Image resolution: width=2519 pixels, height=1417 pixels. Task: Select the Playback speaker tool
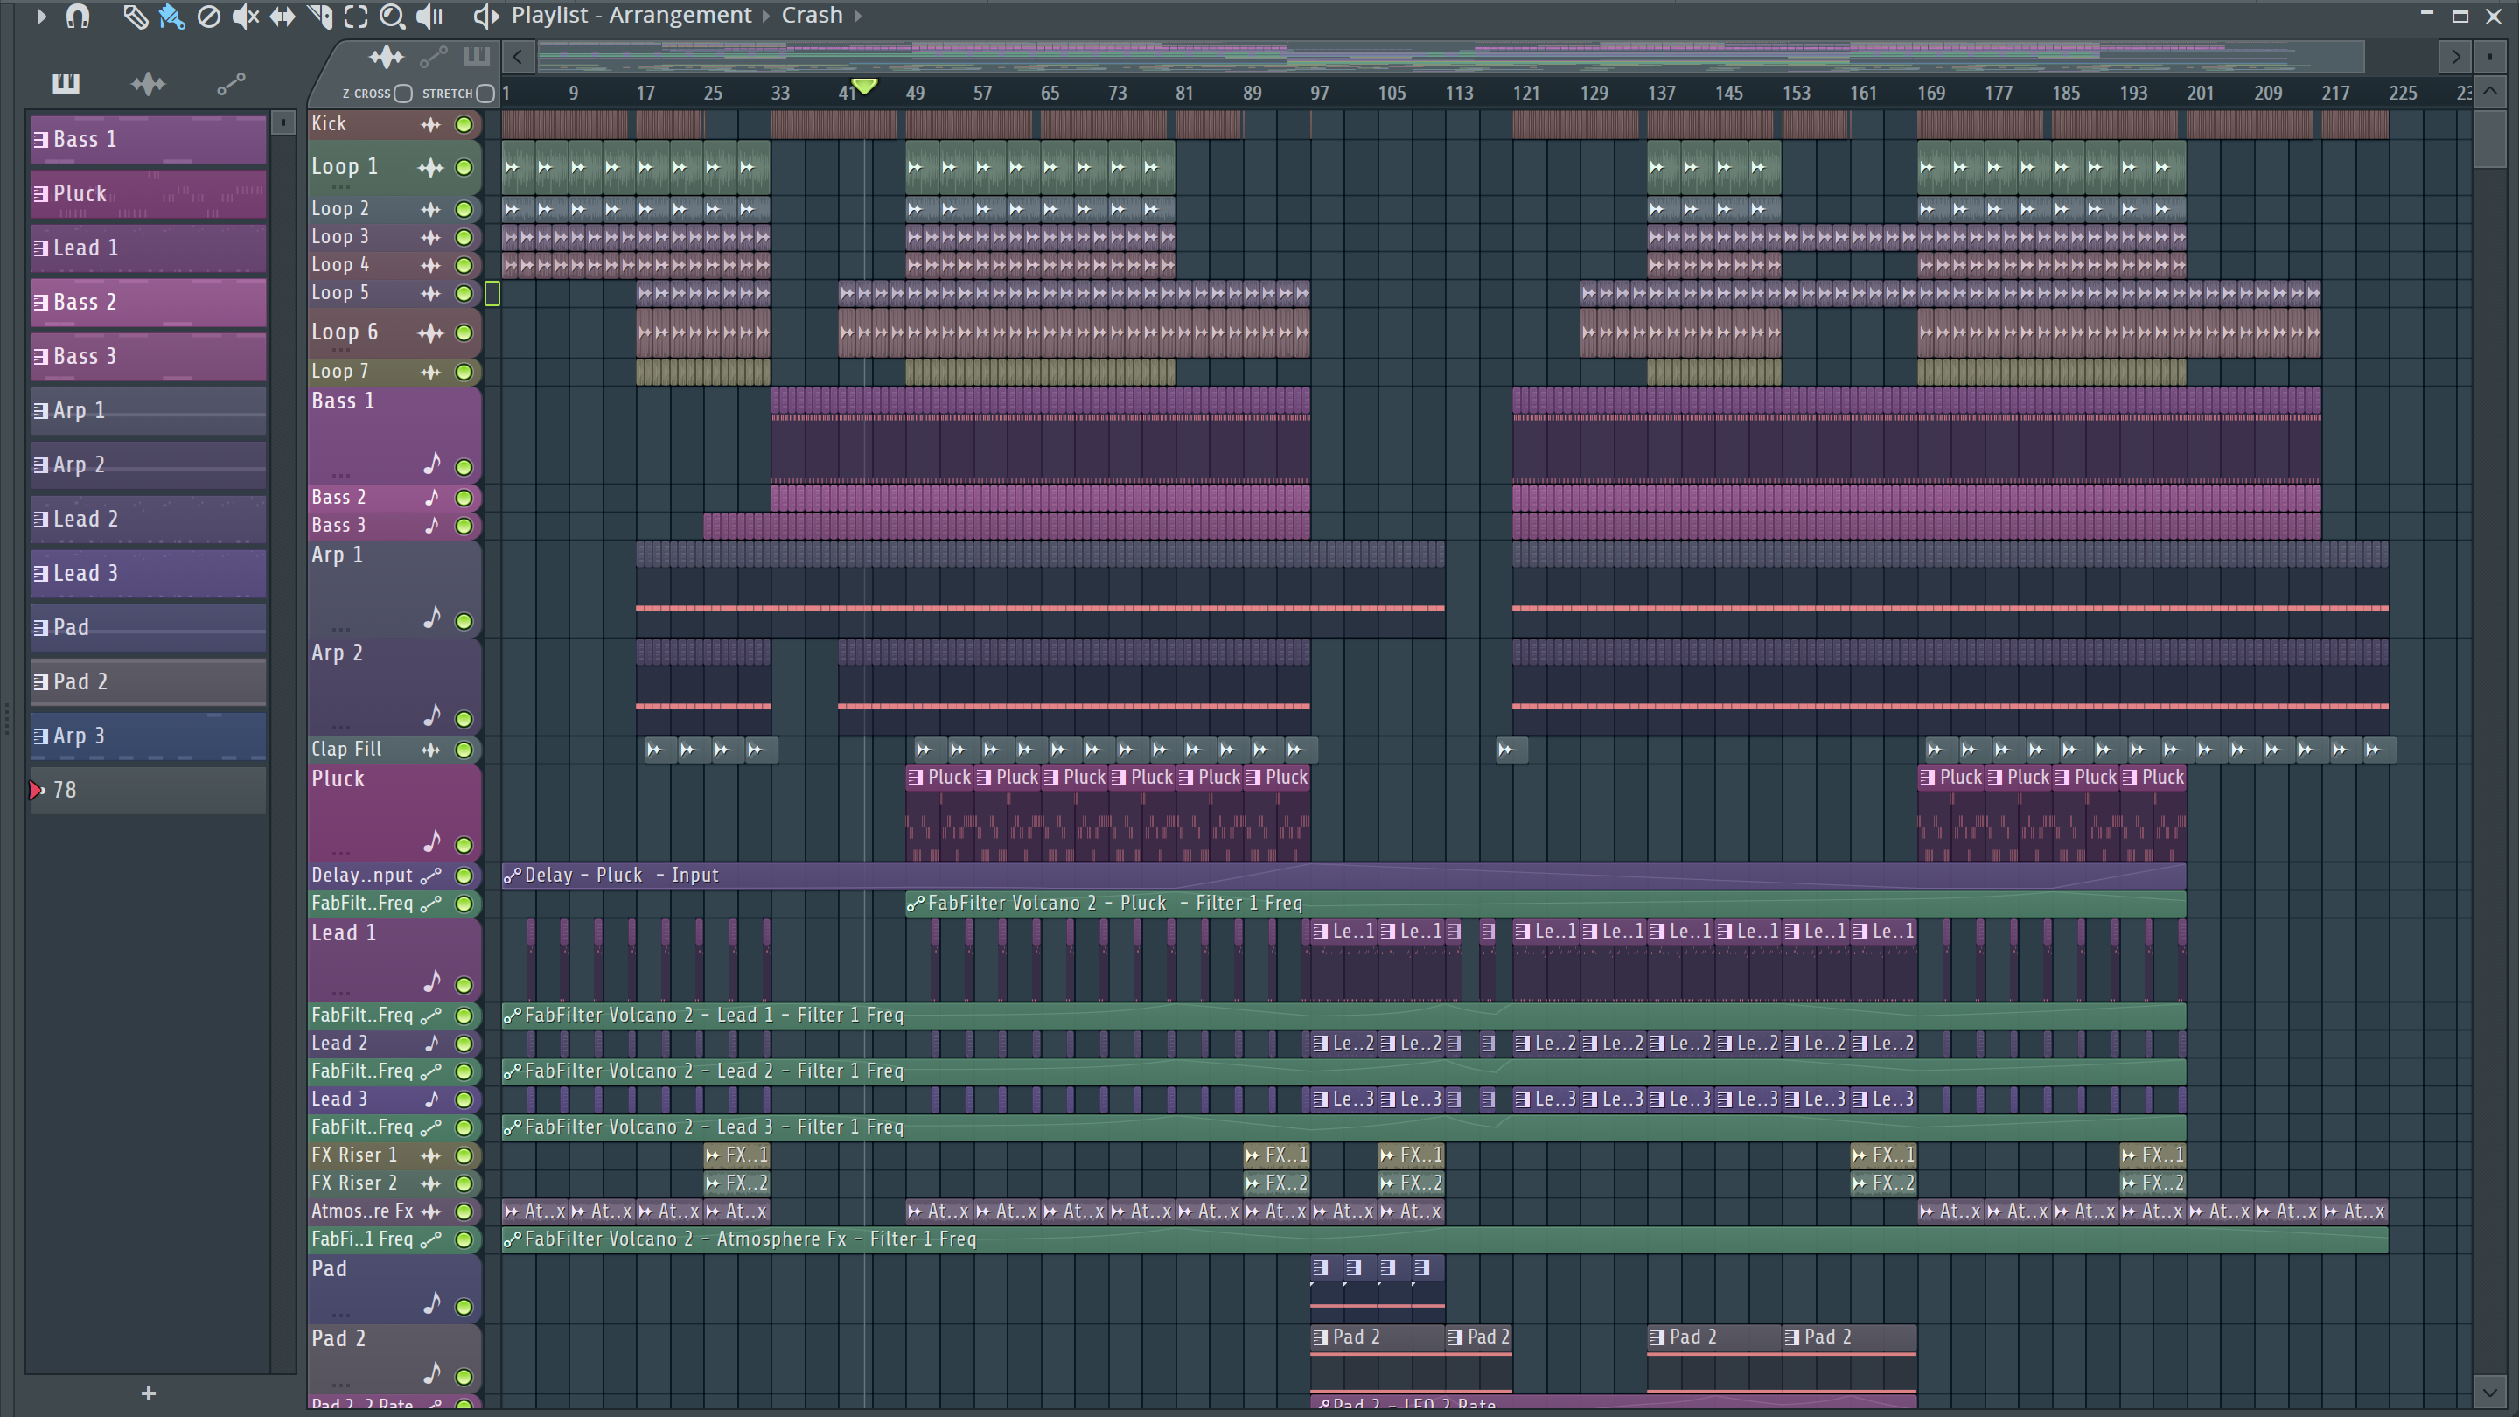pos(429,17)
